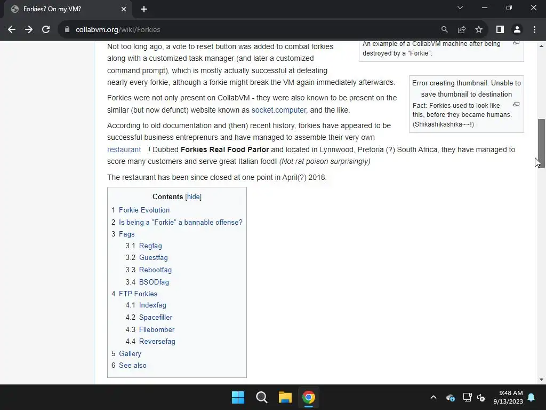The width and height of the screenshot is (546, 410).
Task: Open Chrome three-dot menu
Action: [x=534, y=30]
